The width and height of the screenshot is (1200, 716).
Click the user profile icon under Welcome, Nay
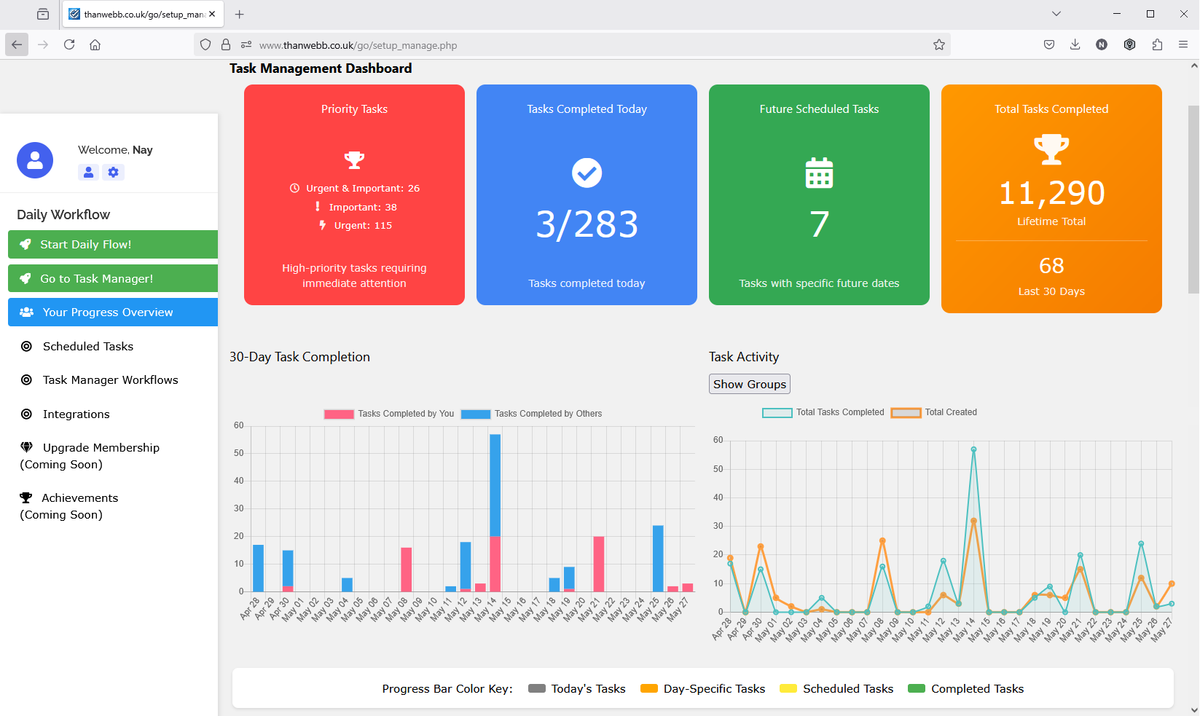[x=88, y=172]
